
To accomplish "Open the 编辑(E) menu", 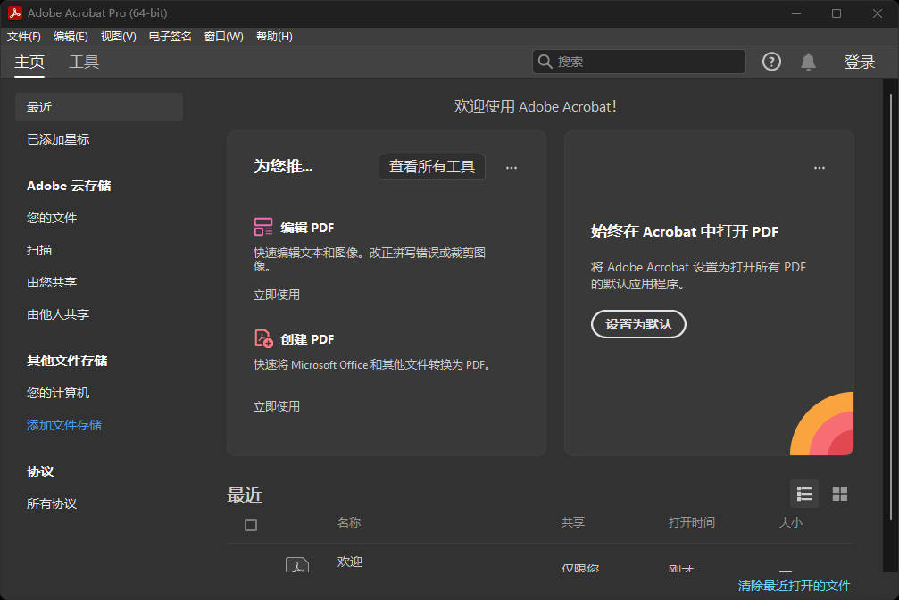I will pos(71,37).
